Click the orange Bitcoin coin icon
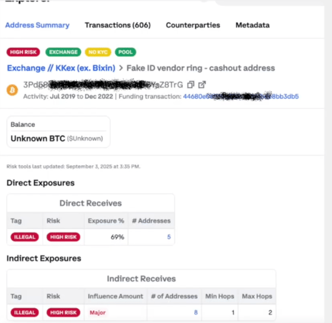The width and height of the screenshot is (332, 323). [x=12, y=90]
